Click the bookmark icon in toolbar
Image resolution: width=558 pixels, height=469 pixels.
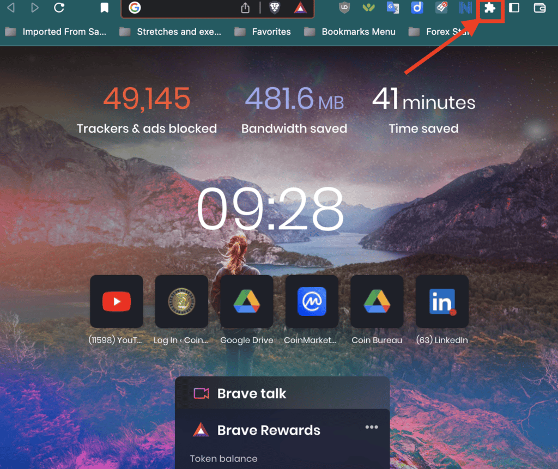(x=105, y=8)
